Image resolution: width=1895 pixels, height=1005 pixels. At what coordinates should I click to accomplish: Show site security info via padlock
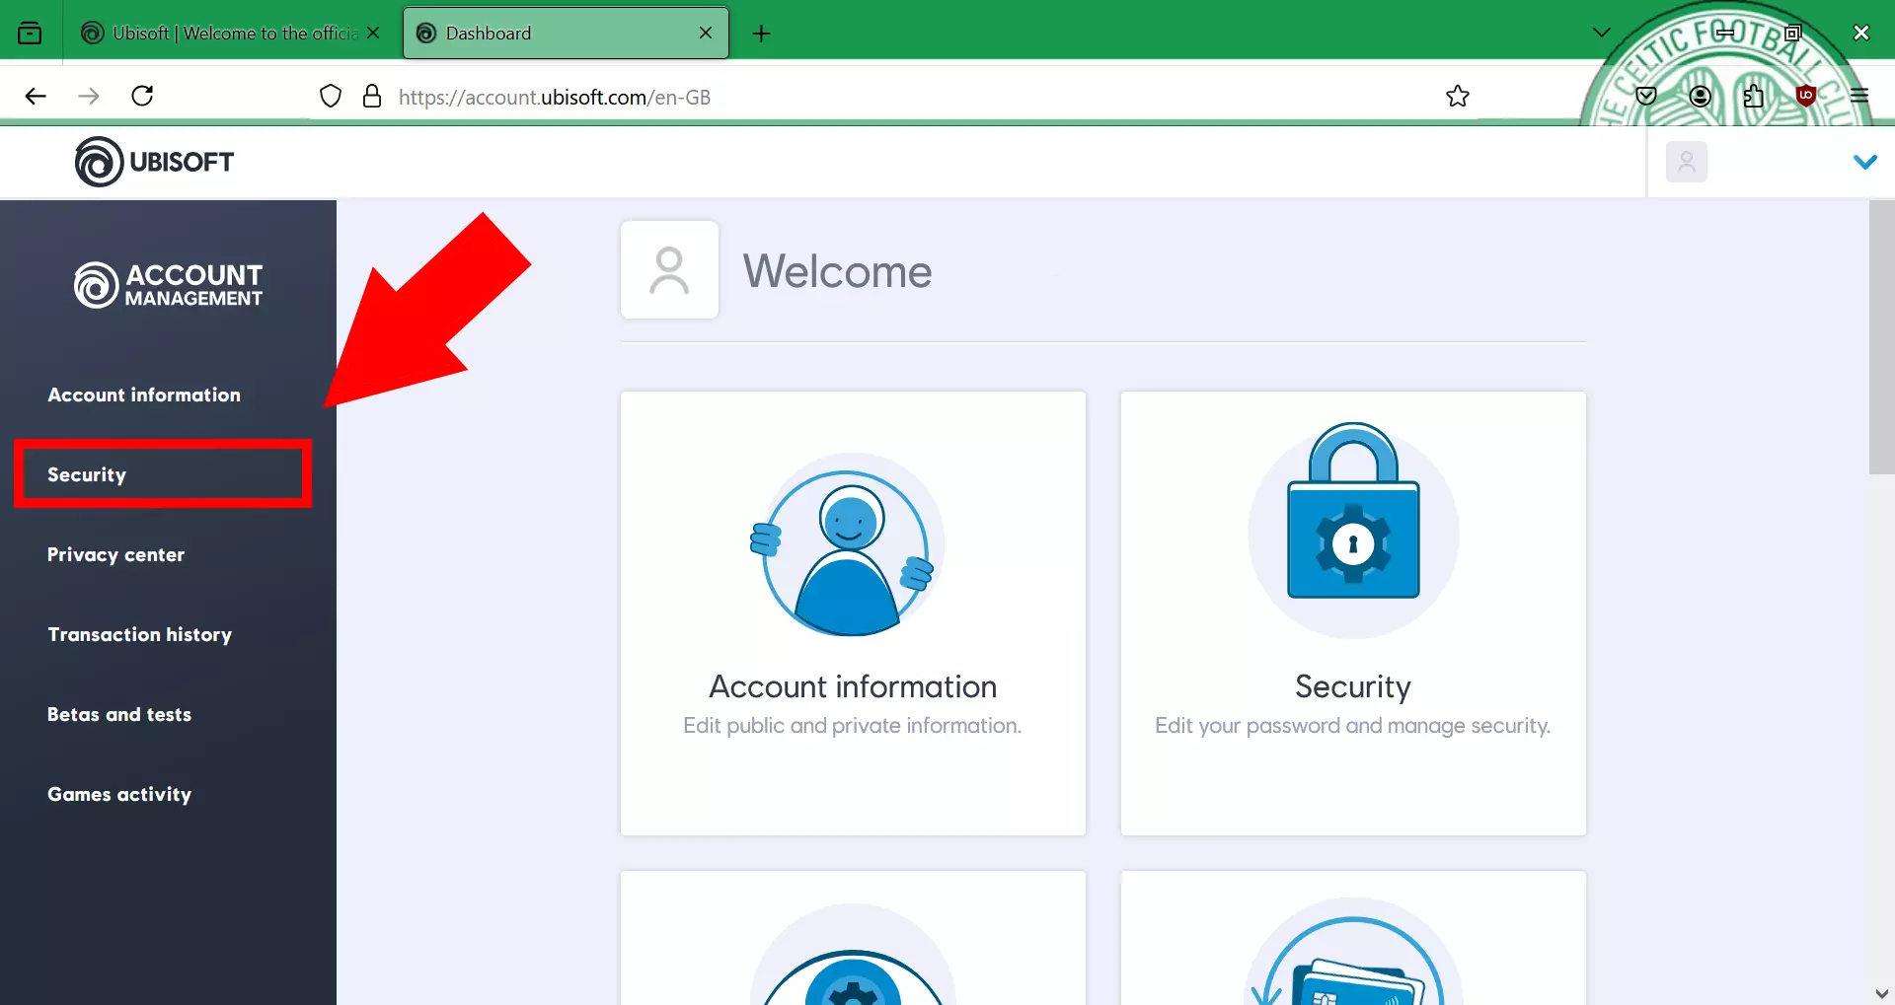(372, 96)
